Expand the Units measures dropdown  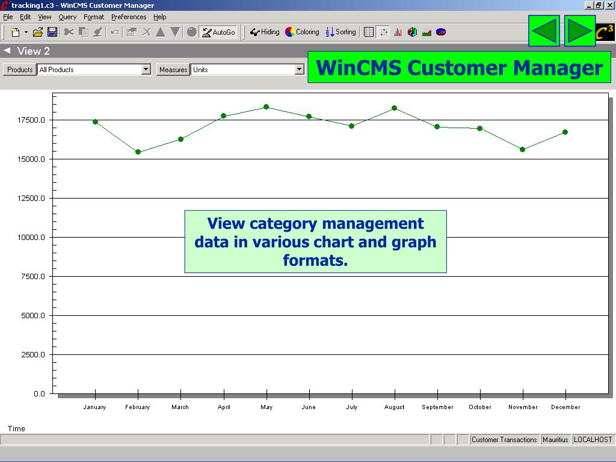(x=299, y=70)
